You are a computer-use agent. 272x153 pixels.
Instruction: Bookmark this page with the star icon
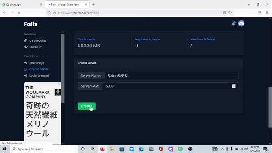point(230,13)
